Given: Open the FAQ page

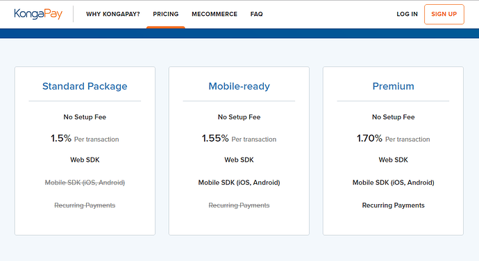Looking at the screenshot, I should [x=257, y=14].
